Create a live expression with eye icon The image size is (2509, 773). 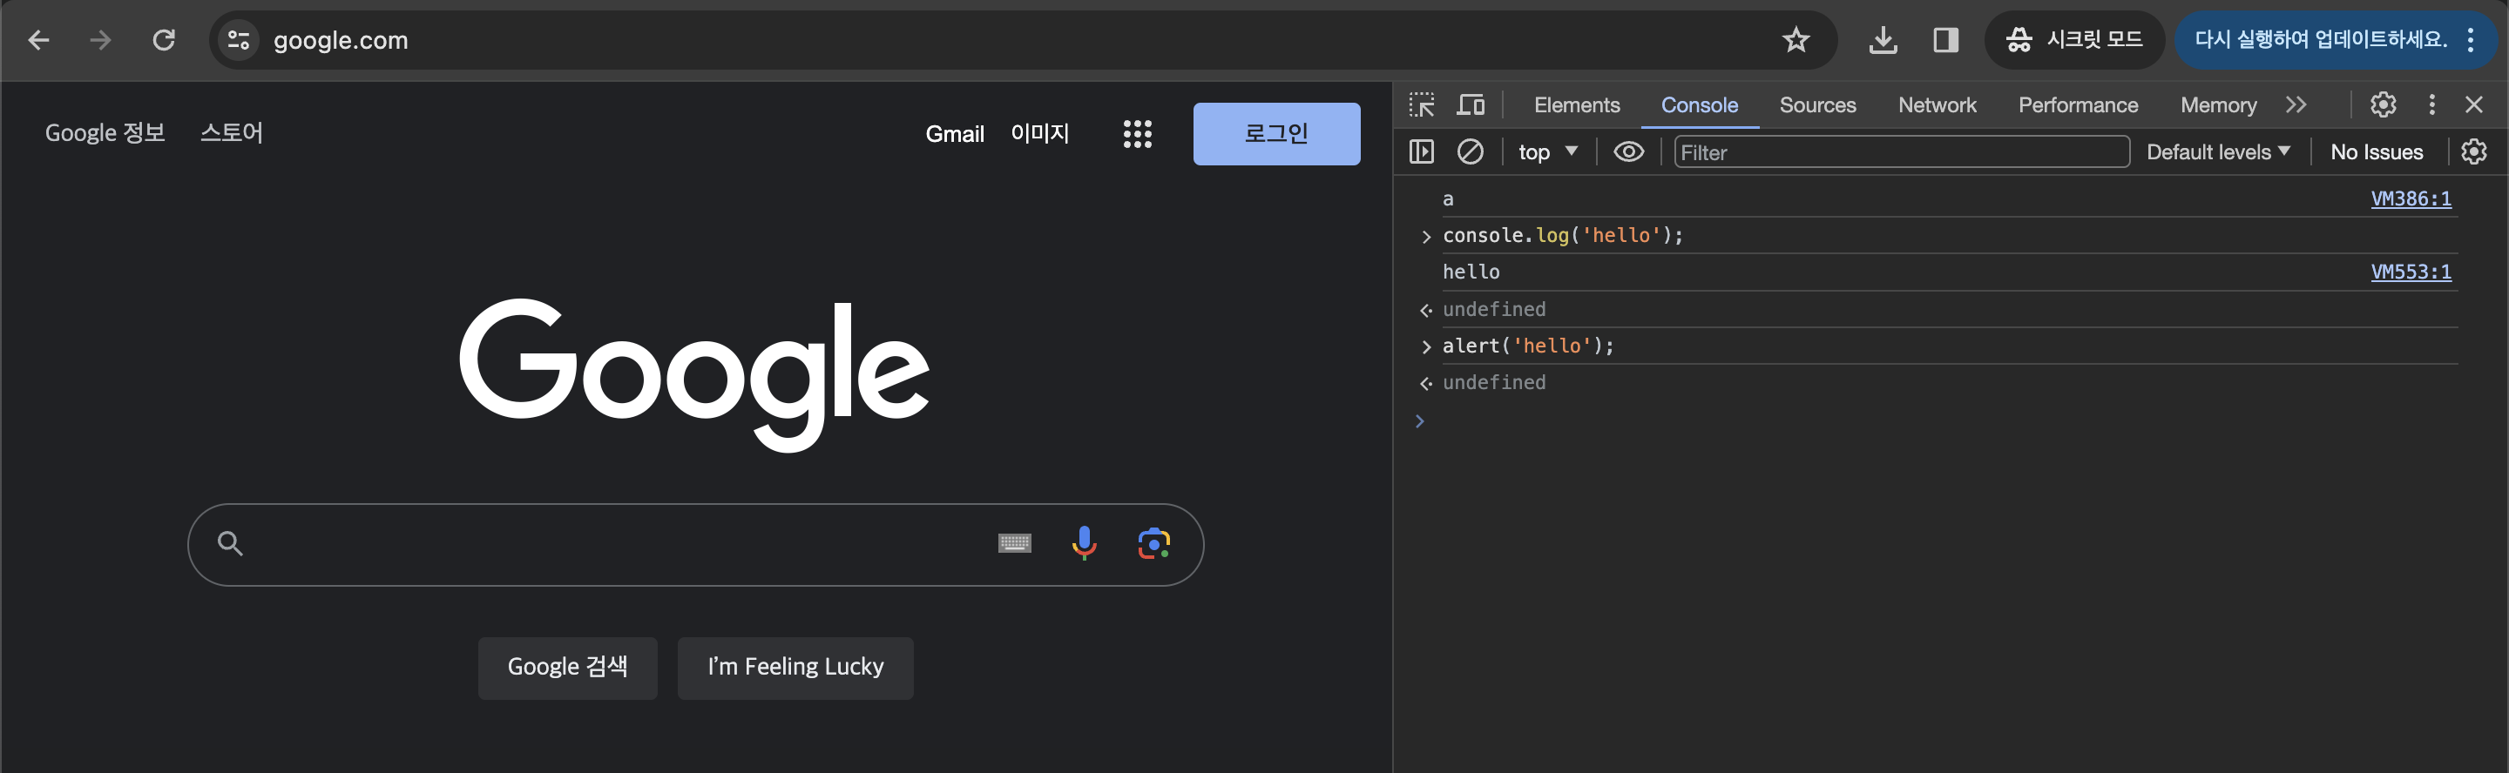tap(1628, 151)
